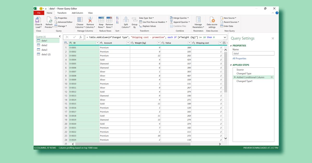
Task: Collapse the PROPERTIES section
Action: (231, 46)
